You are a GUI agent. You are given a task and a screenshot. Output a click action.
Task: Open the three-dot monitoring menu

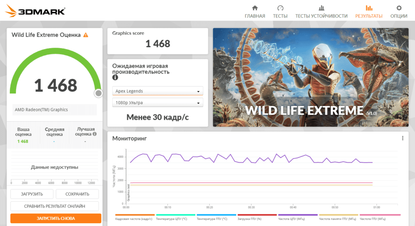(402, 138)
